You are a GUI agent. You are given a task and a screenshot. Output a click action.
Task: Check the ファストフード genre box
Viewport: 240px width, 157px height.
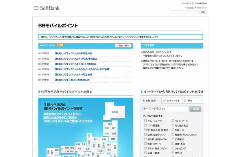[173, 120]
